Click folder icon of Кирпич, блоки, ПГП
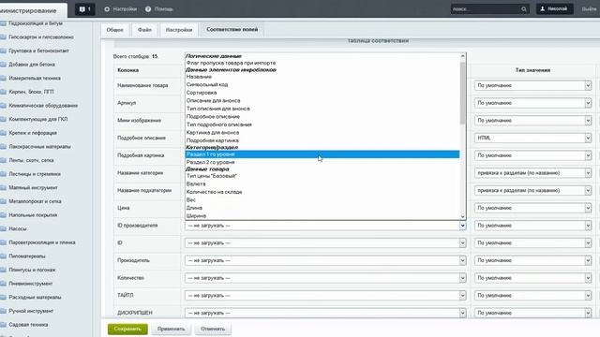 (3, 92)
